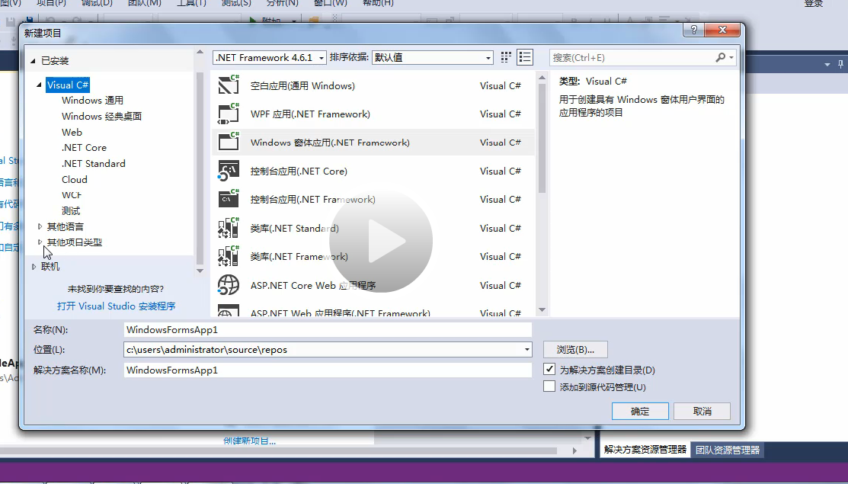The width and height of the screenshot is (848, 484).
Task: Open the dialog help question-mark button
Action: [x=694, y=30]
